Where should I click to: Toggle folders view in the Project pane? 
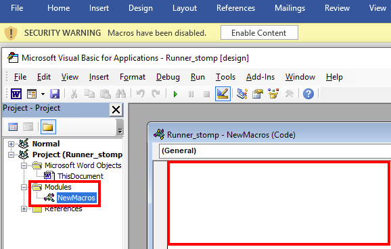pos(48,127)
